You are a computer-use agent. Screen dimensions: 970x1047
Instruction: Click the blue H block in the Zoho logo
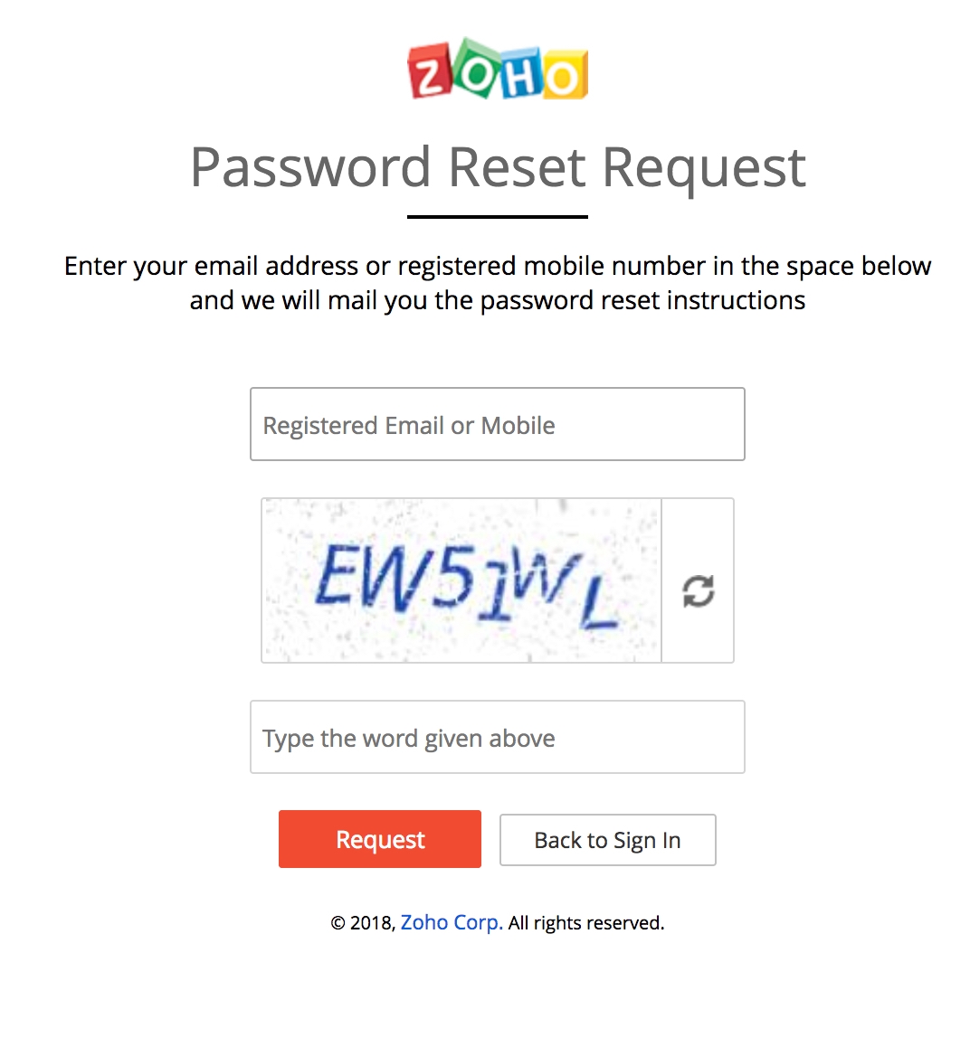pos(518,72)
